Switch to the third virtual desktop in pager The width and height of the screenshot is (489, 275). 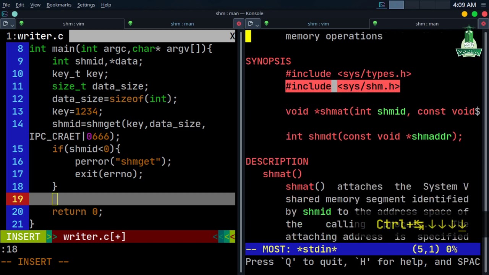click(x=427, y=5)
